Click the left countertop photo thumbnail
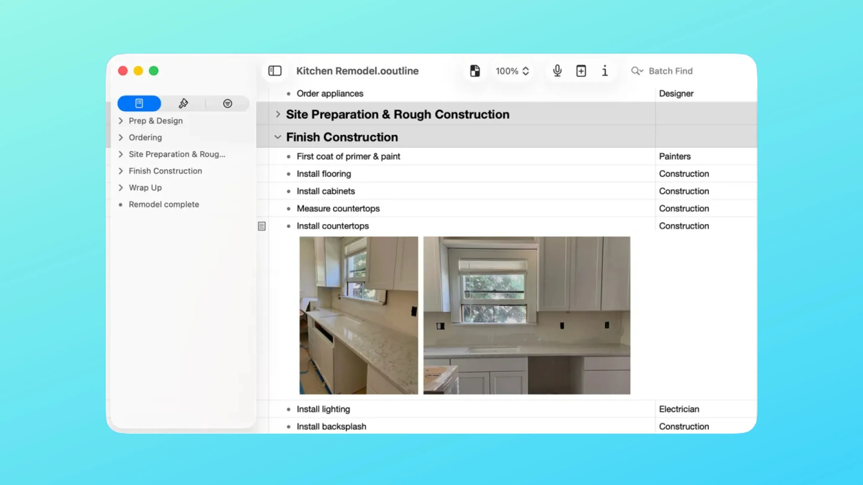Viewport: 863px width, 485px height. (358, 315)
